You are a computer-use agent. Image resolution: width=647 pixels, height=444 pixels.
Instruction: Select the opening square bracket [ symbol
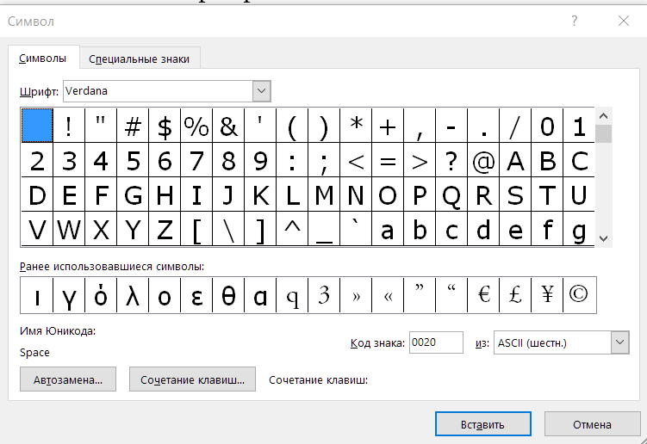point(196,229)
